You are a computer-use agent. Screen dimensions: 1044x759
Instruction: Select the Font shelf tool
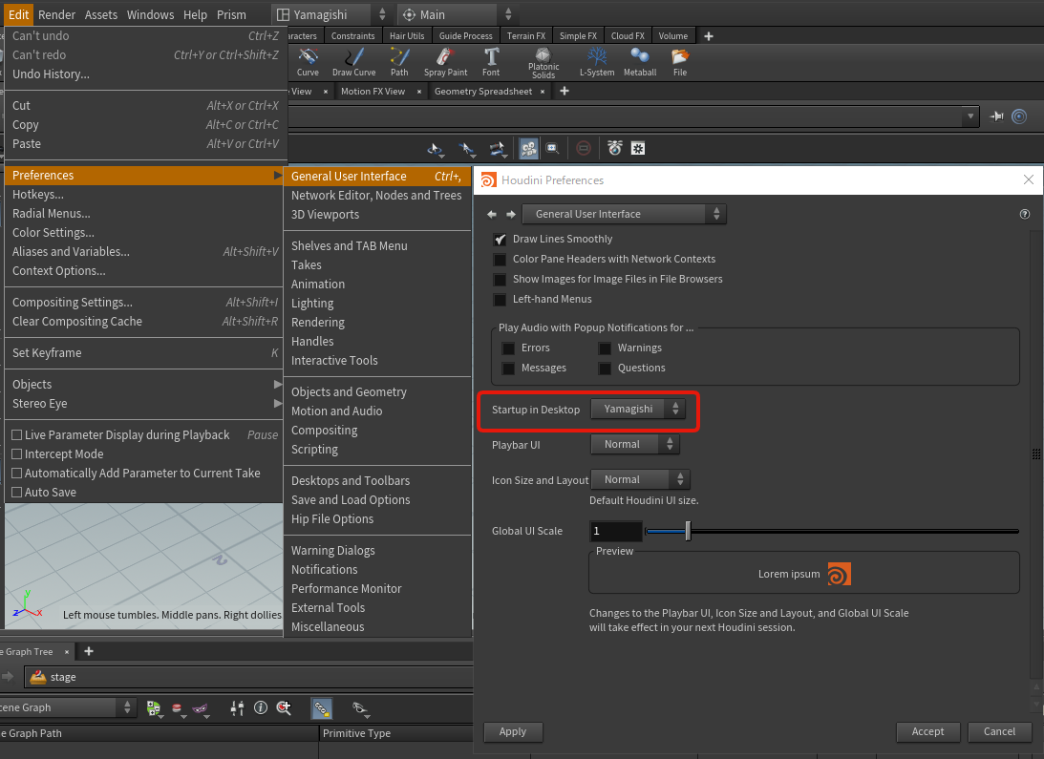[x=491, y=62]
